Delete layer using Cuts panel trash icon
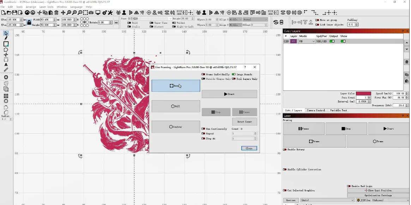 pyautogui.click(x=406, y=62)
